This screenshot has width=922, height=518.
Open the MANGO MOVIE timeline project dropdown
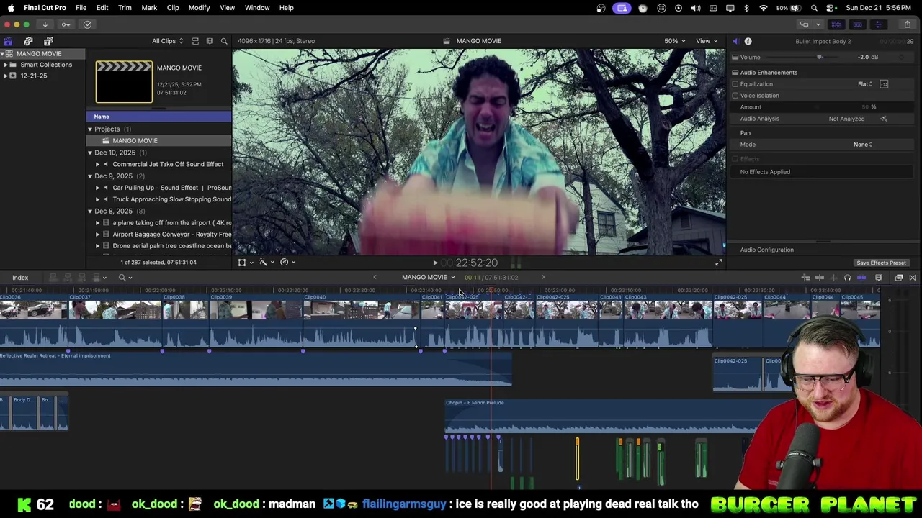point(429,278)
